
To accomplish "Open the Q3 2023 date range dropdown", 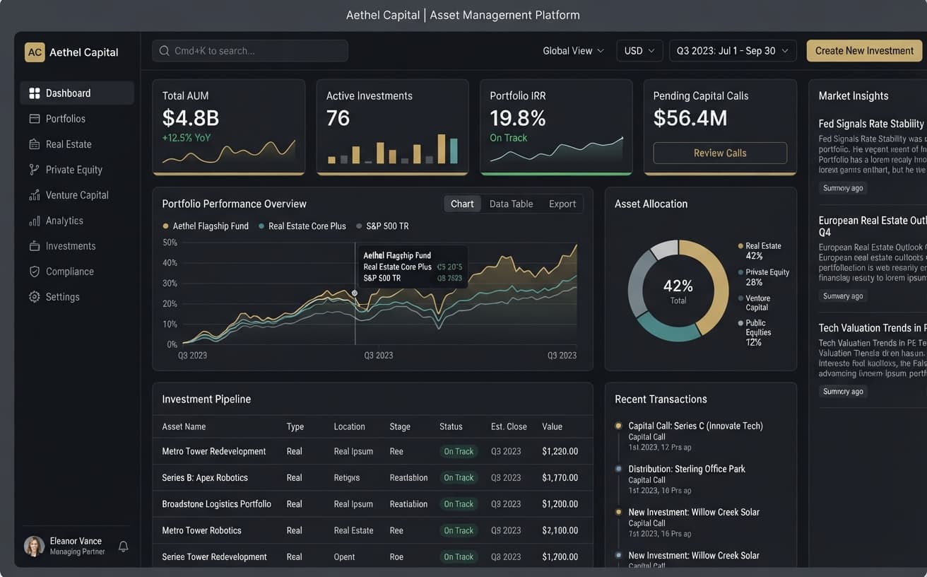I will (733, 51).
